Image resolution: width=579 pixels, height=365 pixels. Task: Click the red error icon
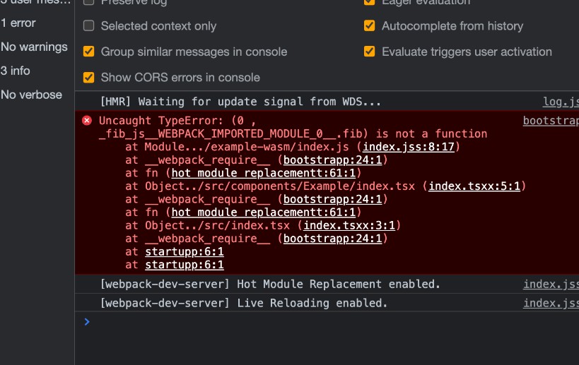[x=87, y=121]
